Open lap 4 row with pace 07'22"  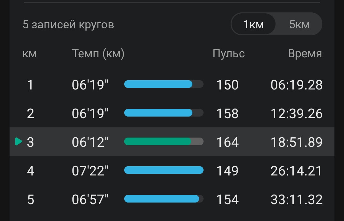(172, 170)
